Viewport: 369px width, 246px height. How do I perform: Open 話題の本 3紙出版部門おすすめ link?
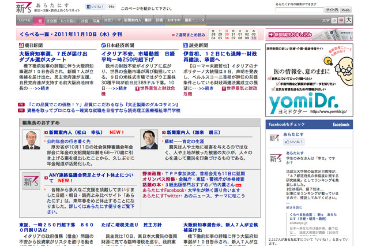coord(200,185)
